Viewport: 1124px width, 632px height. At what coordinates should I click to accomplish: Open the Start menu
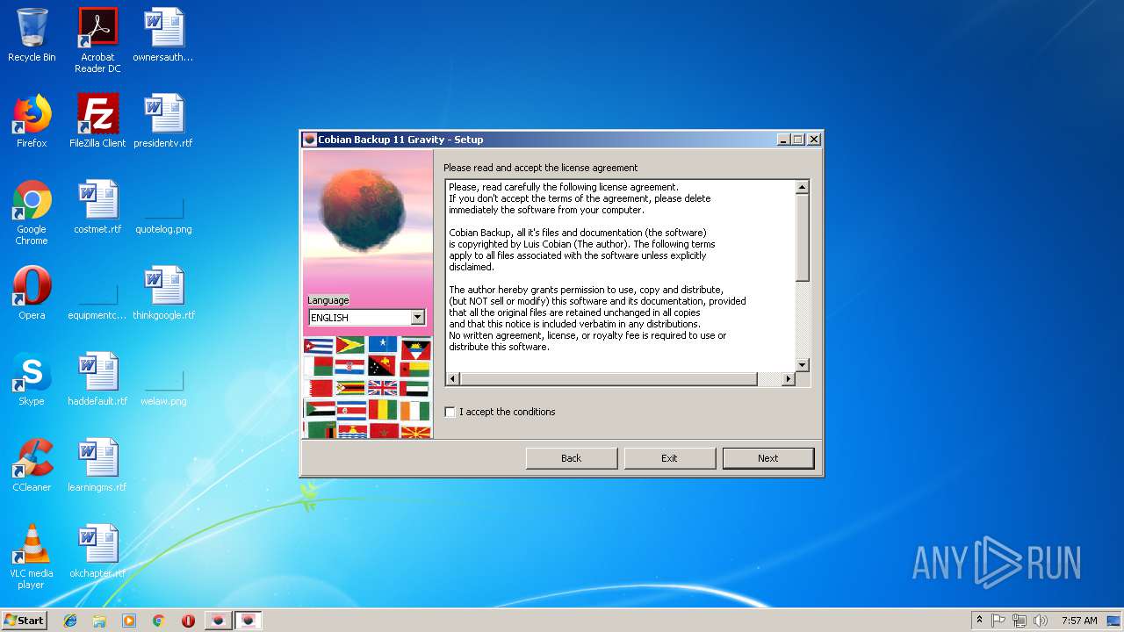click(x=25, y=621)
